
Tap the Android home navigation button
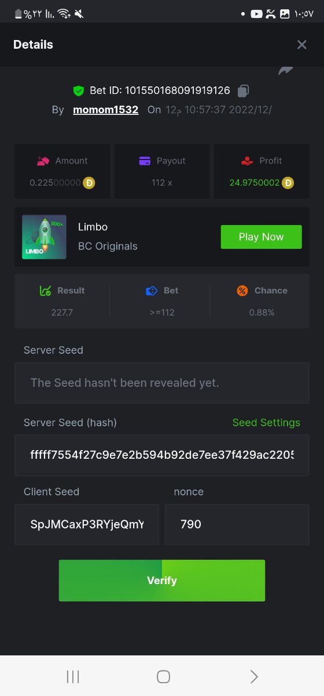click(163, 676)
